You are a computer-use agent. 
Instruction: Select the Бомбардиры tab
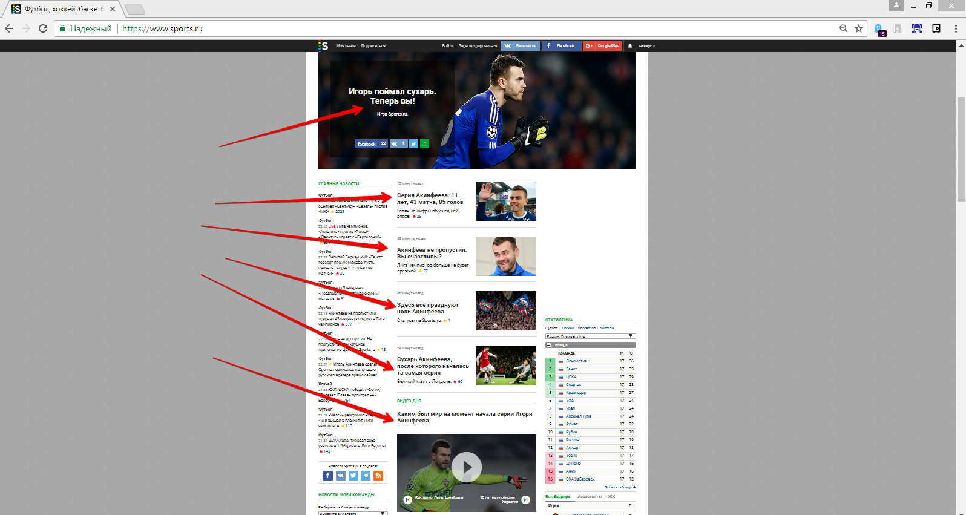tap(558, 497)
